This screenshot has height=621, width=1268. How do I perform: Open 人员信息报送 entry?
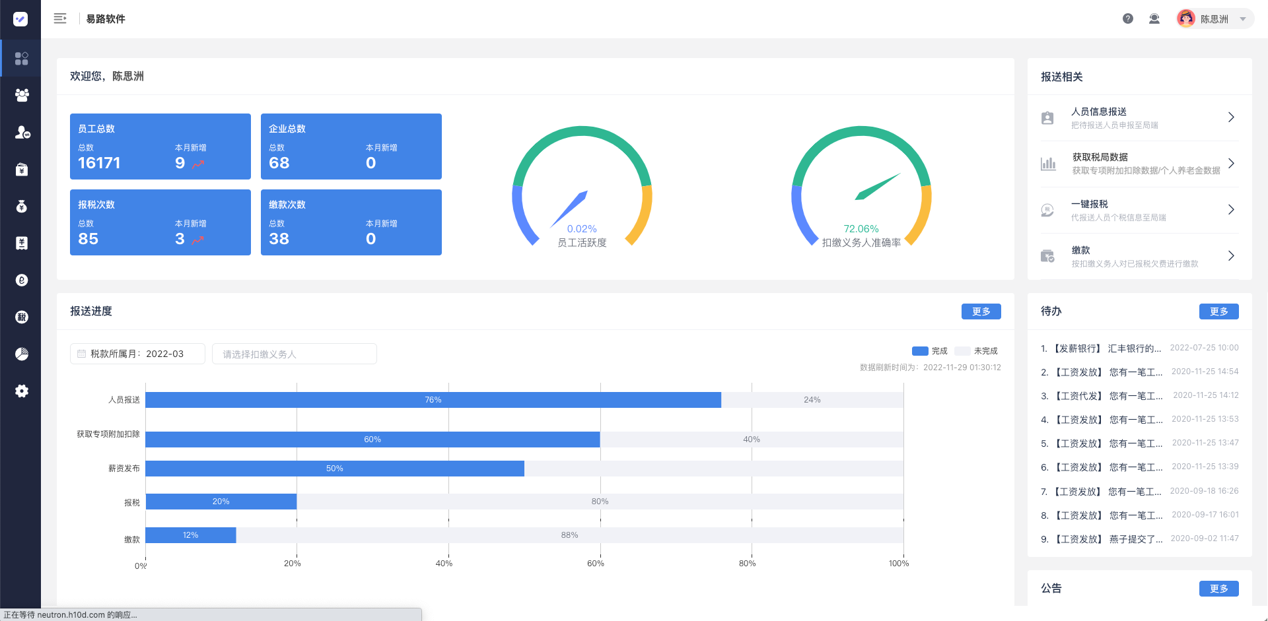click(1139, 117)
